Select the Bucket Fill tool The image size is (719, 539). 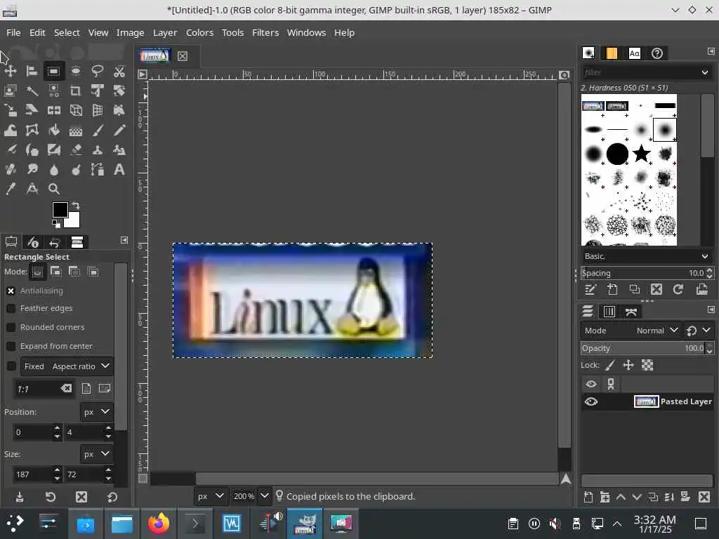click(x=53, y=130)
